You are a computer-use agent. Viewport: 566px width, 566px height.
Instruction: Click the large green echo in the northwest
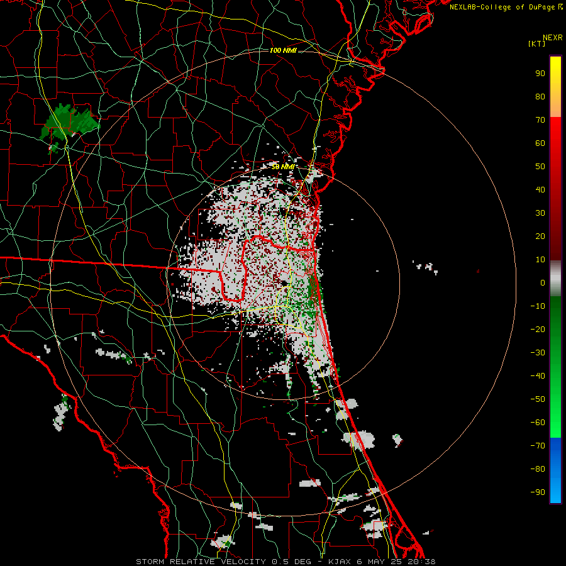[x=69, y=123]
